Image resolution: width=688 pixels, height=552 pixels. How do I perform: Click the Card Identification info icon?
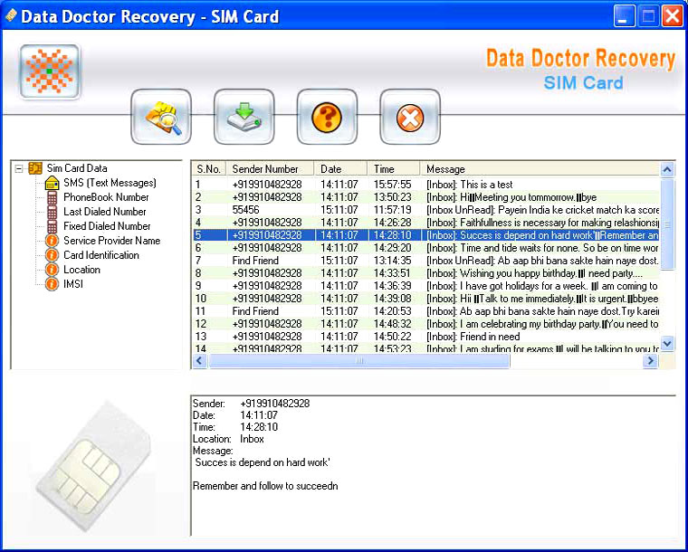tap(52, 255)
